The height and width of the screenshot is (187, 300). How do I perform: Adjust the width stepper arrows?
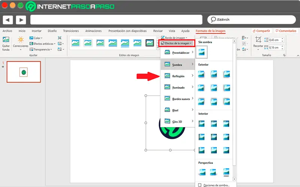point(282,47)
